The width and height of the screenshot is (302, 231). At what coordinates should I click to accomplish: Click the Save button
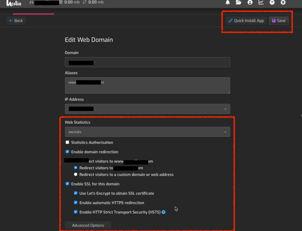tap(278, 21)
